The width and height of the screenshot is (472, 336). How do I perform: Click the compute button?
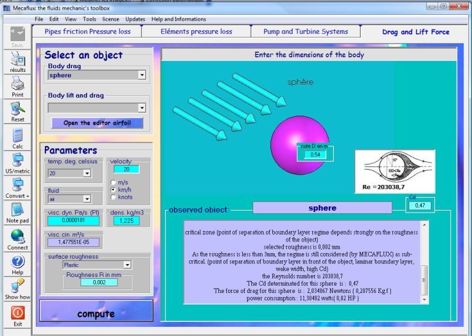click(96, 311)
